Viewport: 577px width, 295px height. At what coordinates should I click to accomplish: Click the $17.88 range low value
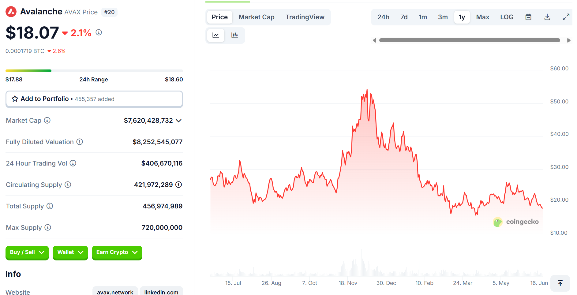coord(14,80)
